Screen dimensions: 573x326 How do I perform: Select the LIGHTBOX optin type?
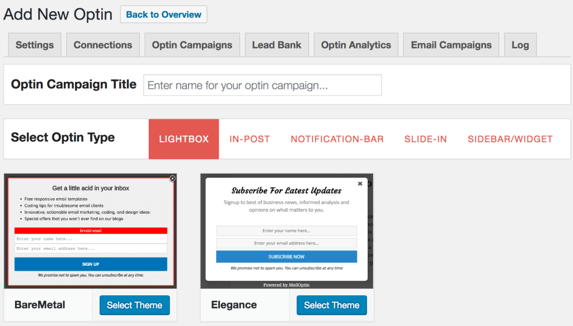pos(184,139)
